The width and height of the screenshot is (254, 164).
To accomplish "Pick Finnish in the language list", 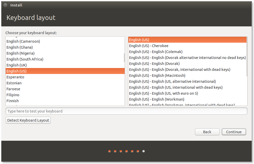I will click(x=65, y=101).
